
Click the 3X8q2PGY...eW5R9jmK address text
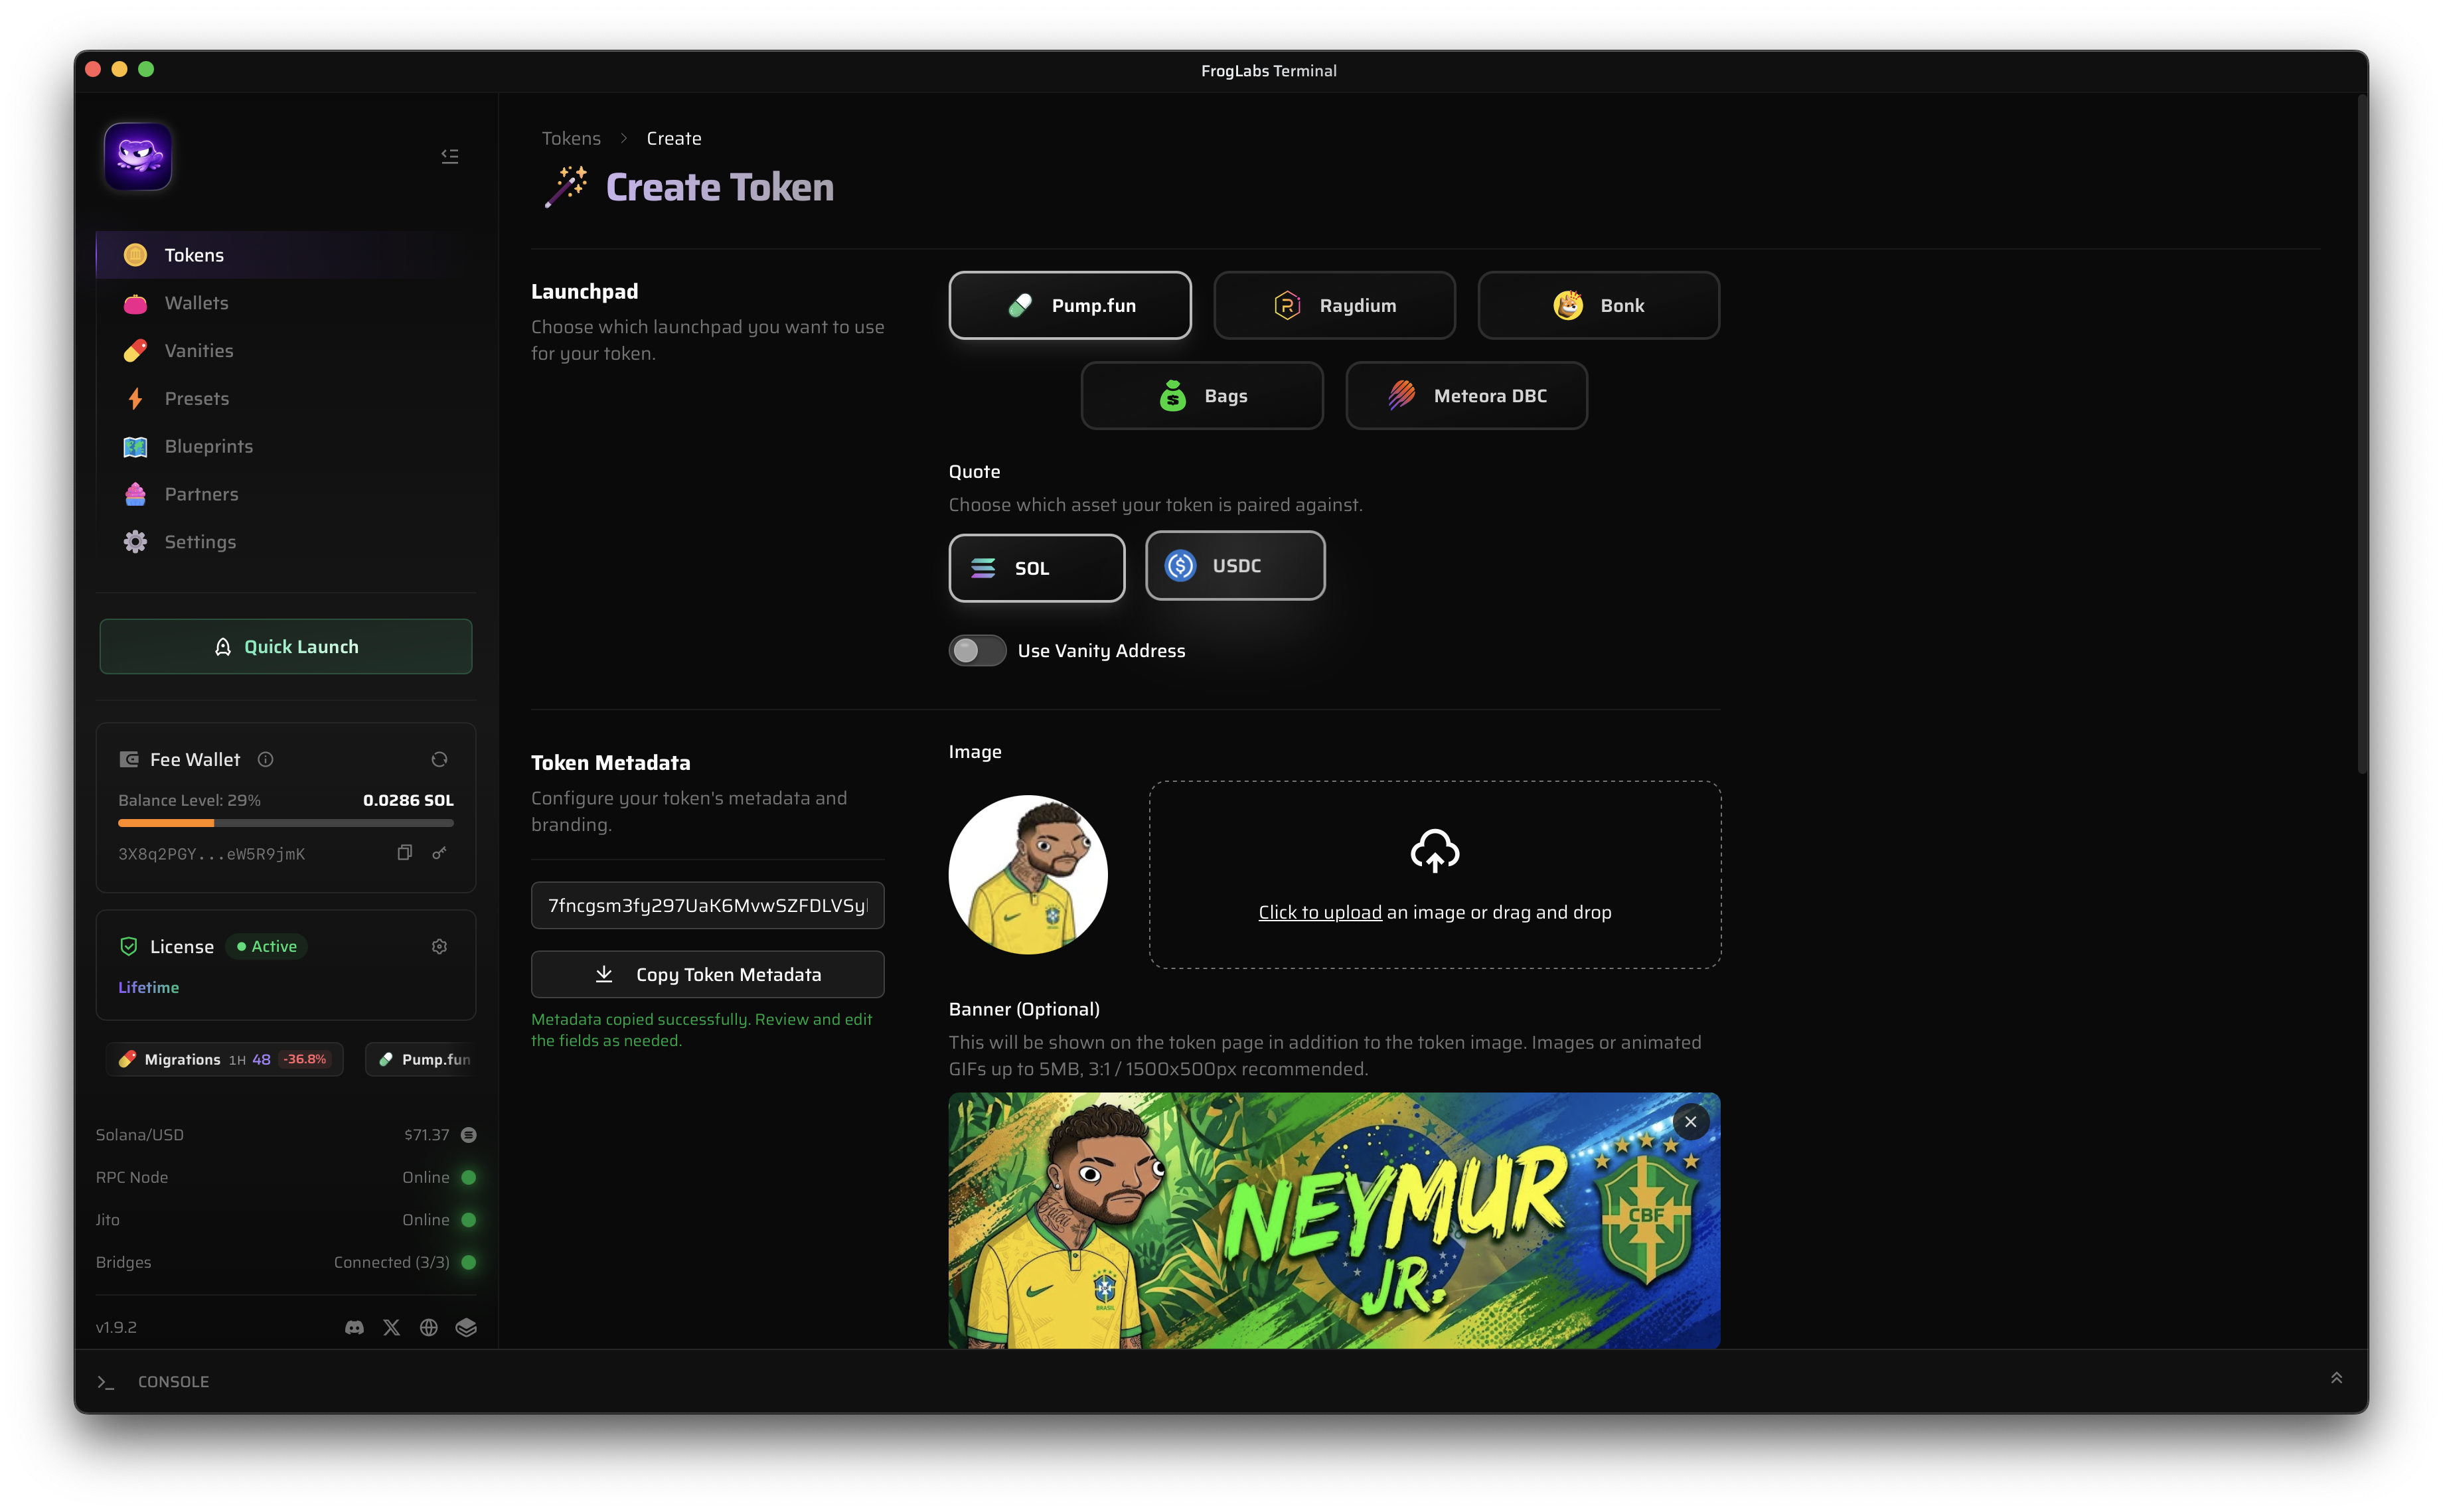[x=212, y=855]
